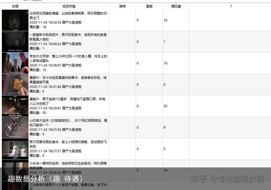
Task: Click 重复 value 0 in 男子连做7次噩梦 row
Action: pyautogui.click(x=138, y=106)
